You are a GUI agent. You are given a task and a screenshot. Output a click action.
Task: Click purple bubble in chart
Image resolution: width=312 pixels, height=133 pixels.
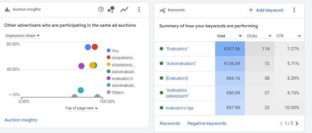pos(81,66)
